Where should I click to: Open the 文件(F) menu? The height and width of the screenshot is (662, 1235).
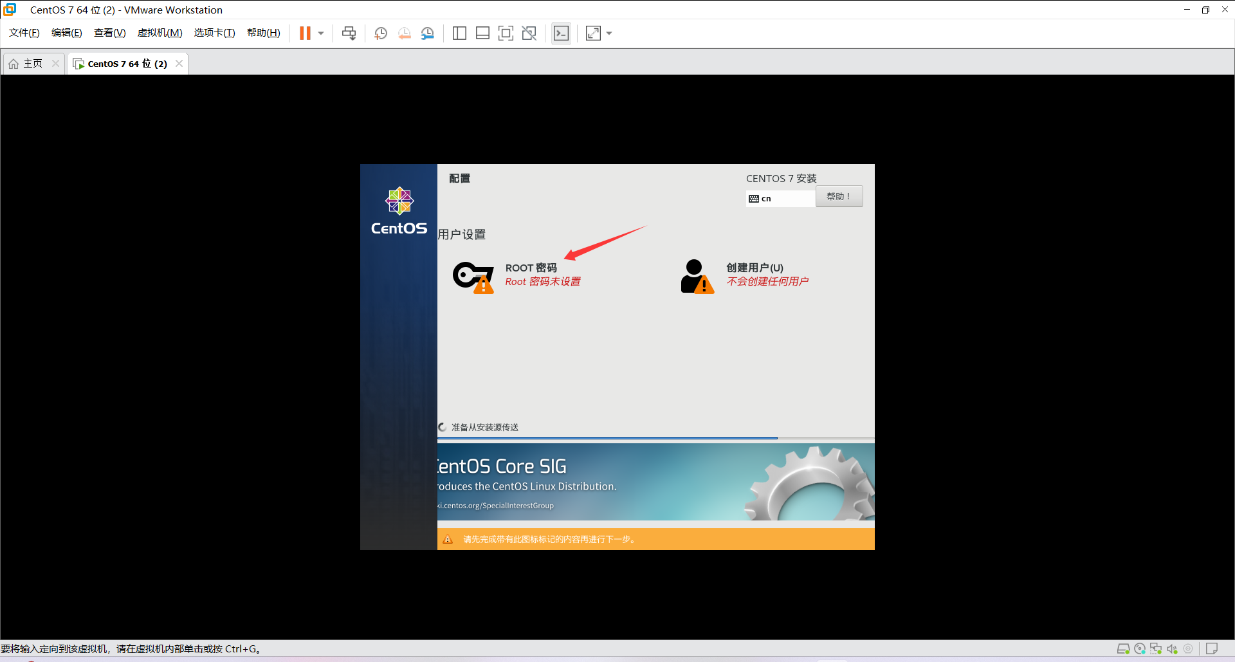[24, 33]
